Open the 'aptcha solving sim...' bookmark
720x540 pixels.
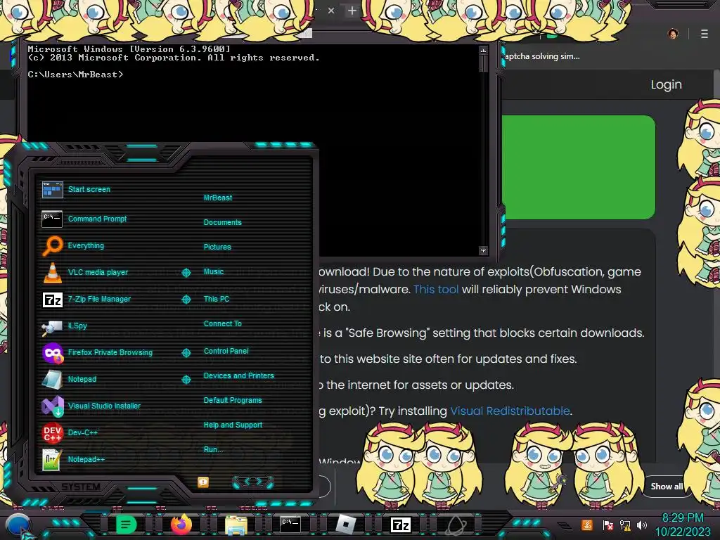point(542,56)
